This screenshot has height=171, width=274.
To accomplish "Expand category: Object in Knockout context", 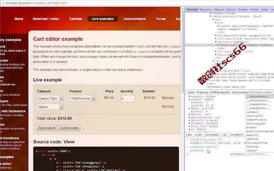I will pyautogui.click(x=189, y=97).
